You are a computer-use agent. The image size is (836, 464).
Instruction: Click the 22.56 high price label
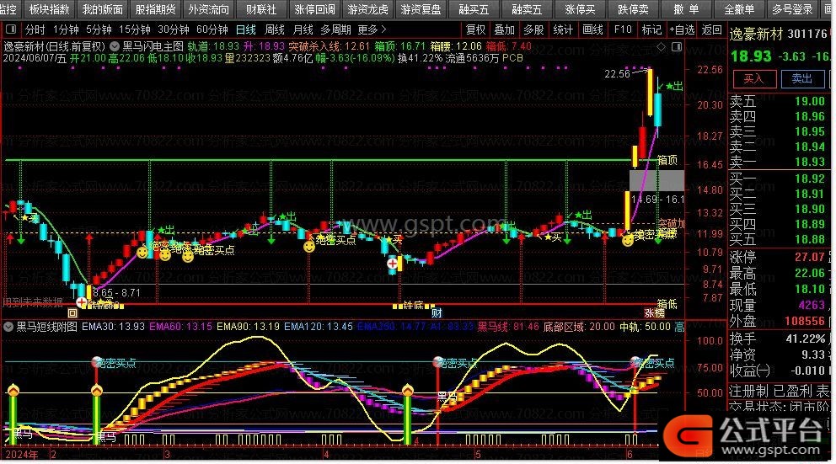[x=617, y=74]
